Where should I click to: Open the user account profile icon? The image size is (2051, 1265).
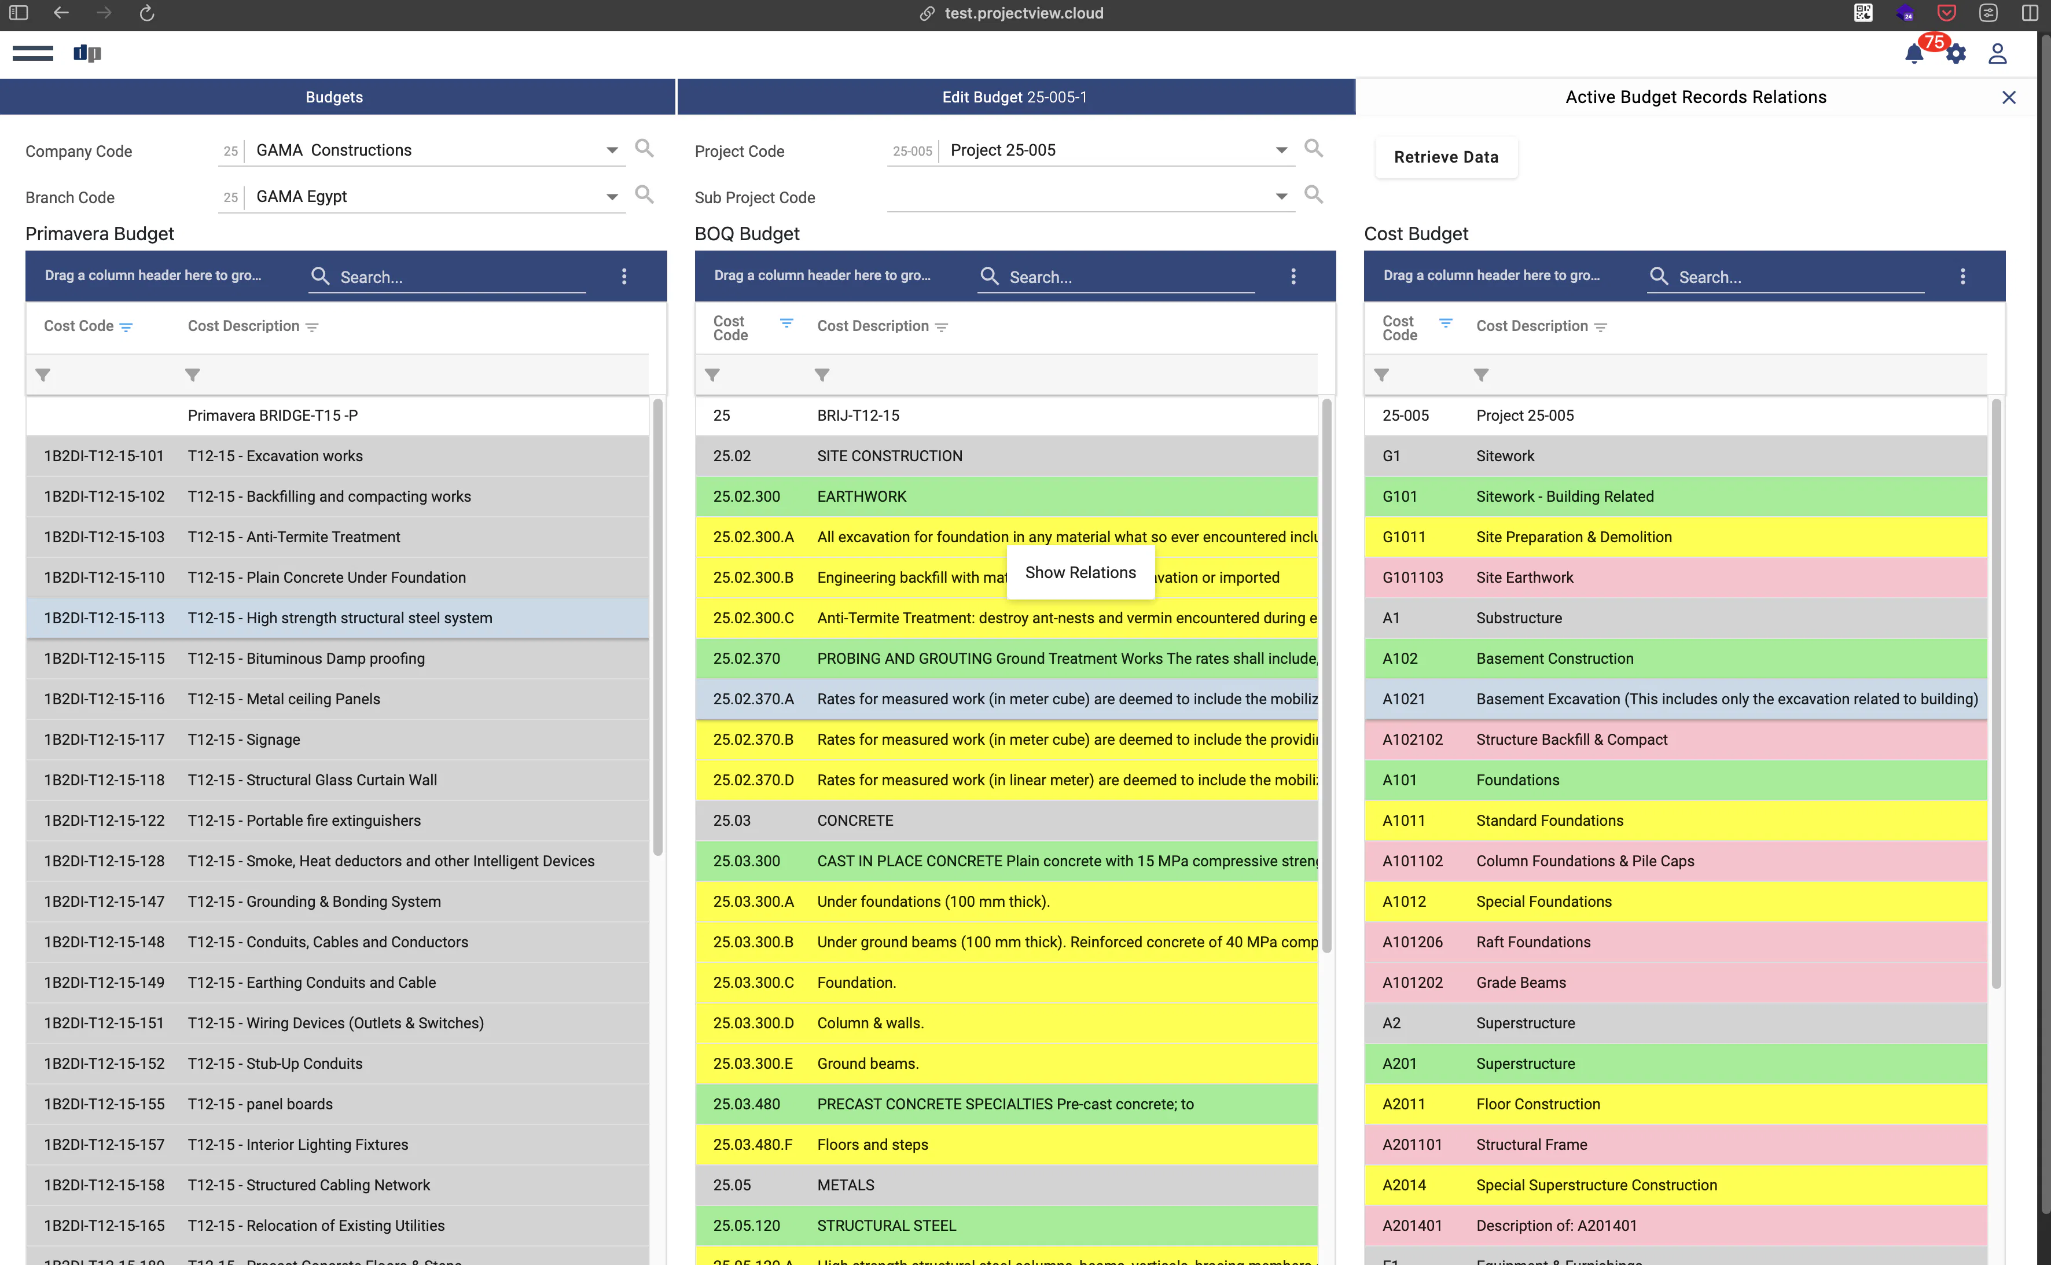pos(1997,54)
